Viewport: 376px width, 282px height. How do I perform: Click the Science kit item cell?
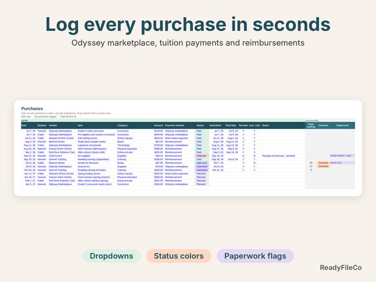pos(83,167)
